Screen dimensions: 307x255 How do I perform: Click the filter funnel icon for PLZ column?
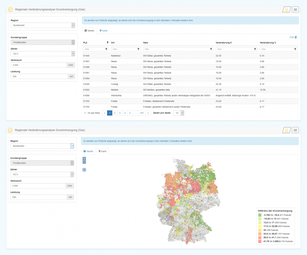point(107,49)
